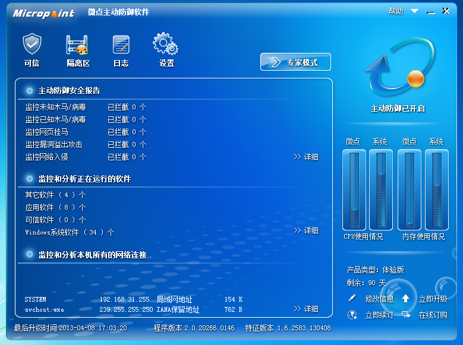Click the IP address 239.255.255.250
The height and width of the screenshot is (345, 463).
126,309
